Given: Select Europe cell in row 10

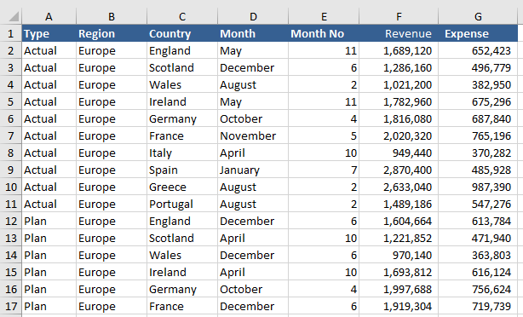Looking at the screenshot, I should point(112,187).
